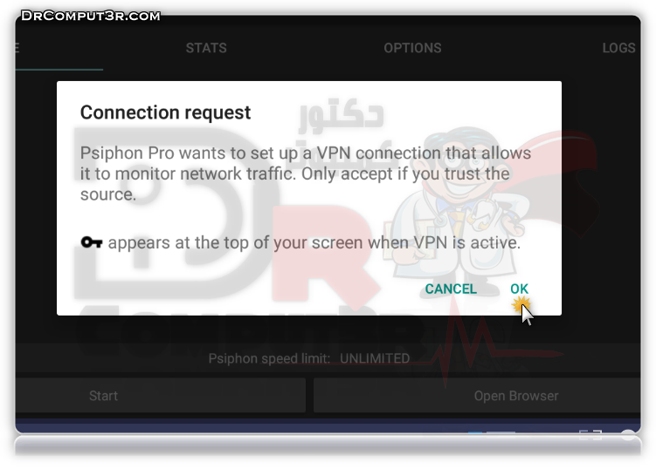This screenshot has width=656, height=469.
Task: Go to the LOGS tab
Action: click(x=618, y=48)
